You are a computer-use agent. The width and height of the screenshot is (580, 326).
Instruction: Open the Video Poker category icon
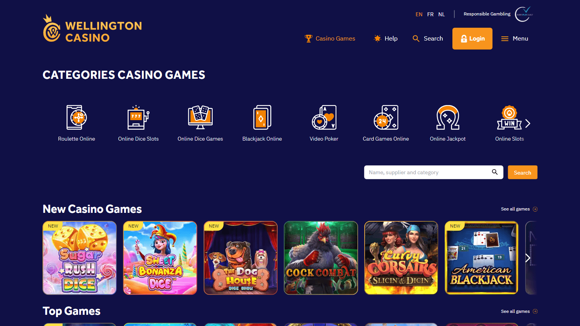click(324, 117)
